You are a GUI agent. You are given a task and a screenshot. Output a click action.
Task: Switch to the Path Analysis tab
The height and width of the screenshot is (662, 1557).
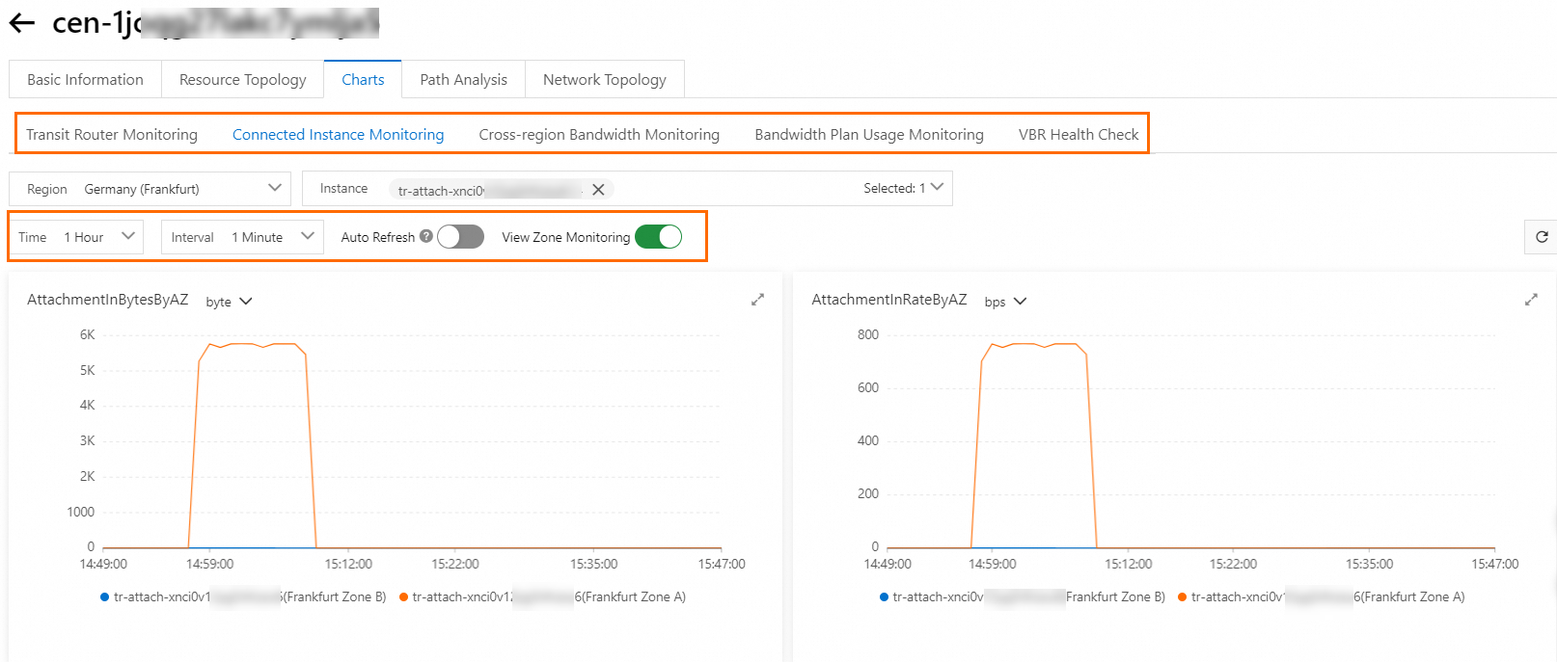click(463, 80)
